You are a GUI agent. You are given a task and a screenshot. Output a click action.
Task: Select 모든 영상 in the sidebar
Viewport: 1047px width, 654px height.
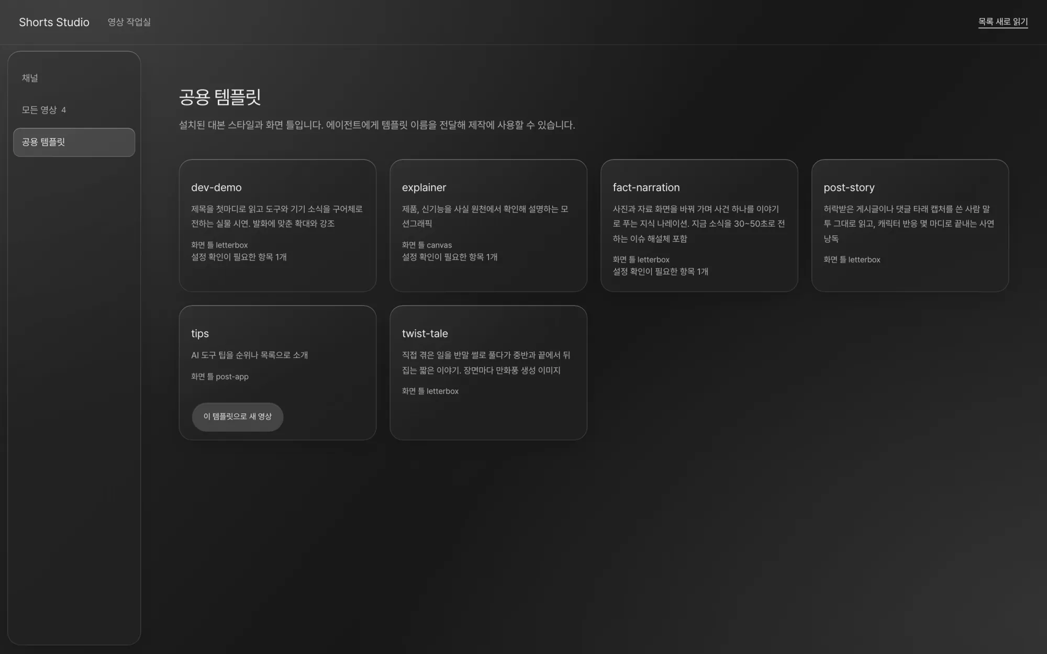[x=74, y=110]
